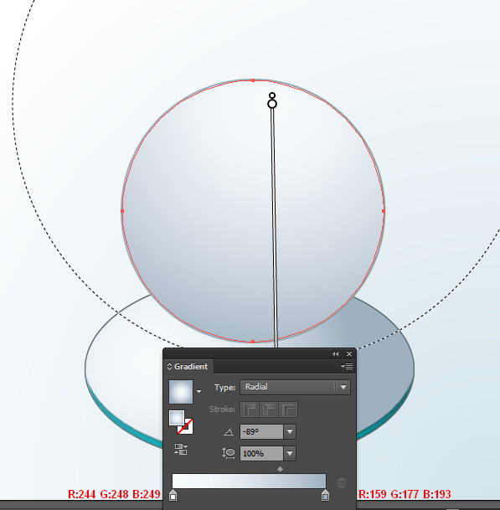Click the angle field showing -89°
Image resolution: width=500 pixels, height=510 pixels.
pyautogui.click(x=261, y=431)
